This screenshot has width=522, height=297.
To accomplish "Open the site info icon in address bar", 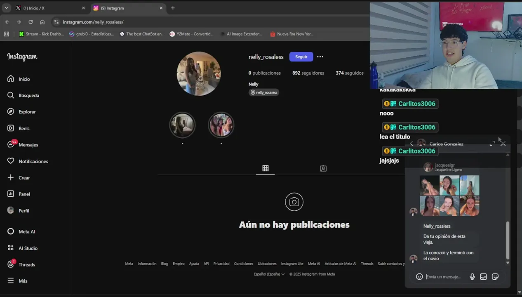I will [56, 22].
